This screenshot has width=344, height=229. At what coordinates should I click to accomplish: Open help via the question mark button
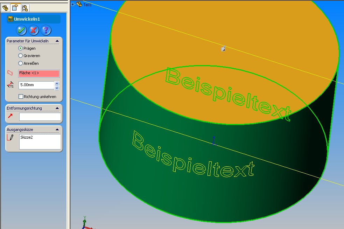[x=45, y=30]
